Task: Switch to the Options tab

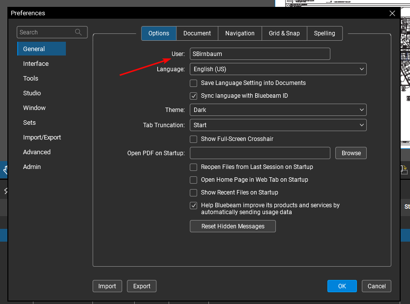Action: point(159,33)
